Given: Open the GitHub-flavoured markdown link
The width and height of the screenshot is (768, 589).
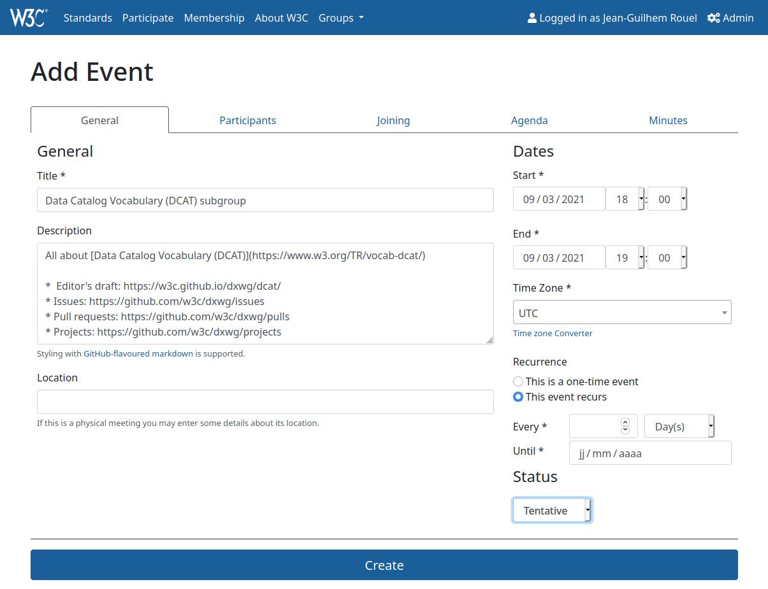Looking at the screenshot, I should (138, 353).
